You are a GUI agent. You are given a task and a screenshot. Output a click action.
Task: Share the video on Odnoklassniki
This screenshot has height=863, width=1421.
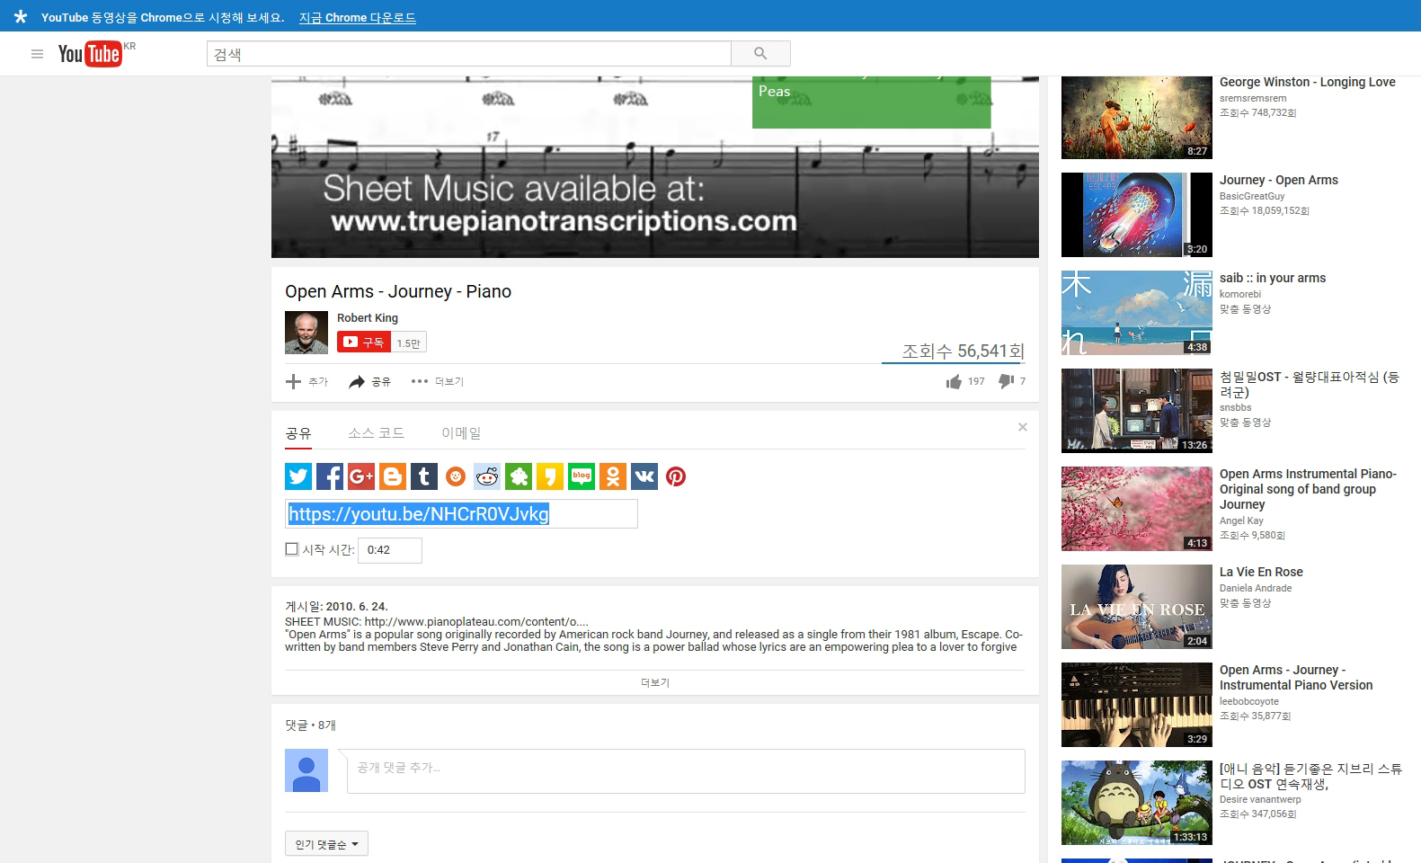(x=613, y=476)
